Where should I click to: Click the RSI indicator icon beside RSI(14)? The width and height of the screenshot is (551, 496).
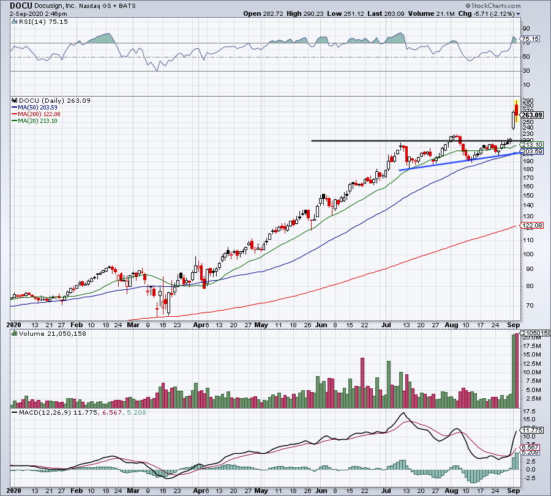pyautogui.click(x=14, y=22)
